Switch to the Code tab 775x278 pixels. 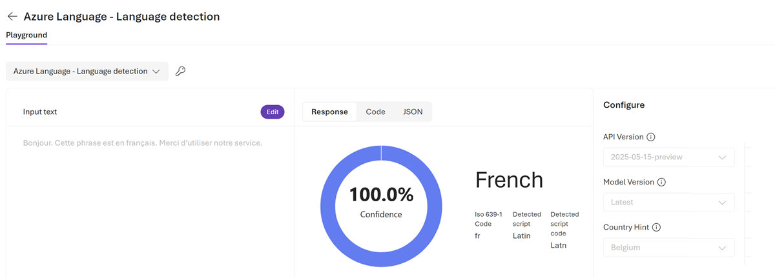pos(375,112)
